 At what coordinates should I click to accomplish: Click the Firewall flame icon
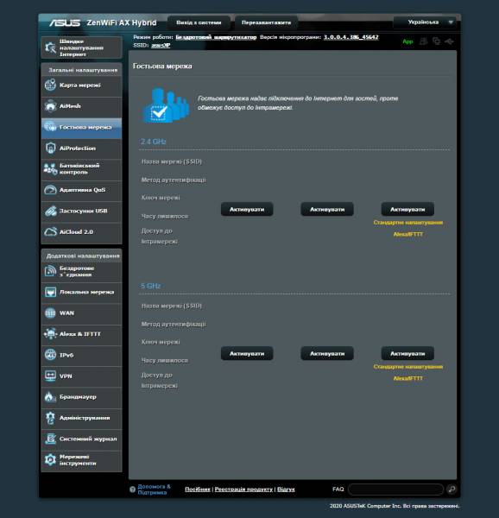(x=50, y=397)
